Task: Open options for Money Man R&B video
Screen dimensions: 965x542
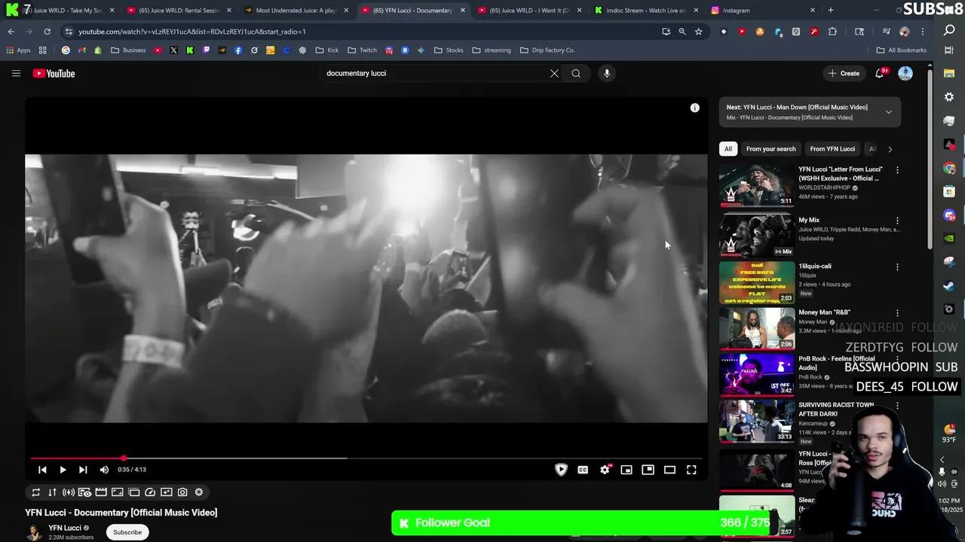Action: [897, 313]
